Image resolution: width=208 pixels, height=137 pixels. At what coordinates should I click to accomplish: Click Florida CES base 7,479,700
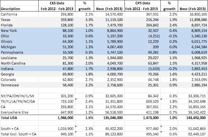[115, 25]
